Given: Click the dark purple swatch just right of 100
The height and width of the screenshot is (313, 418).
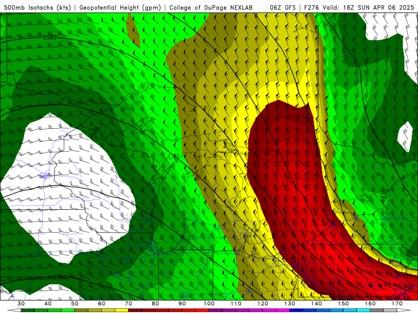Looking at the screenshot, I should tap(216, 310).
